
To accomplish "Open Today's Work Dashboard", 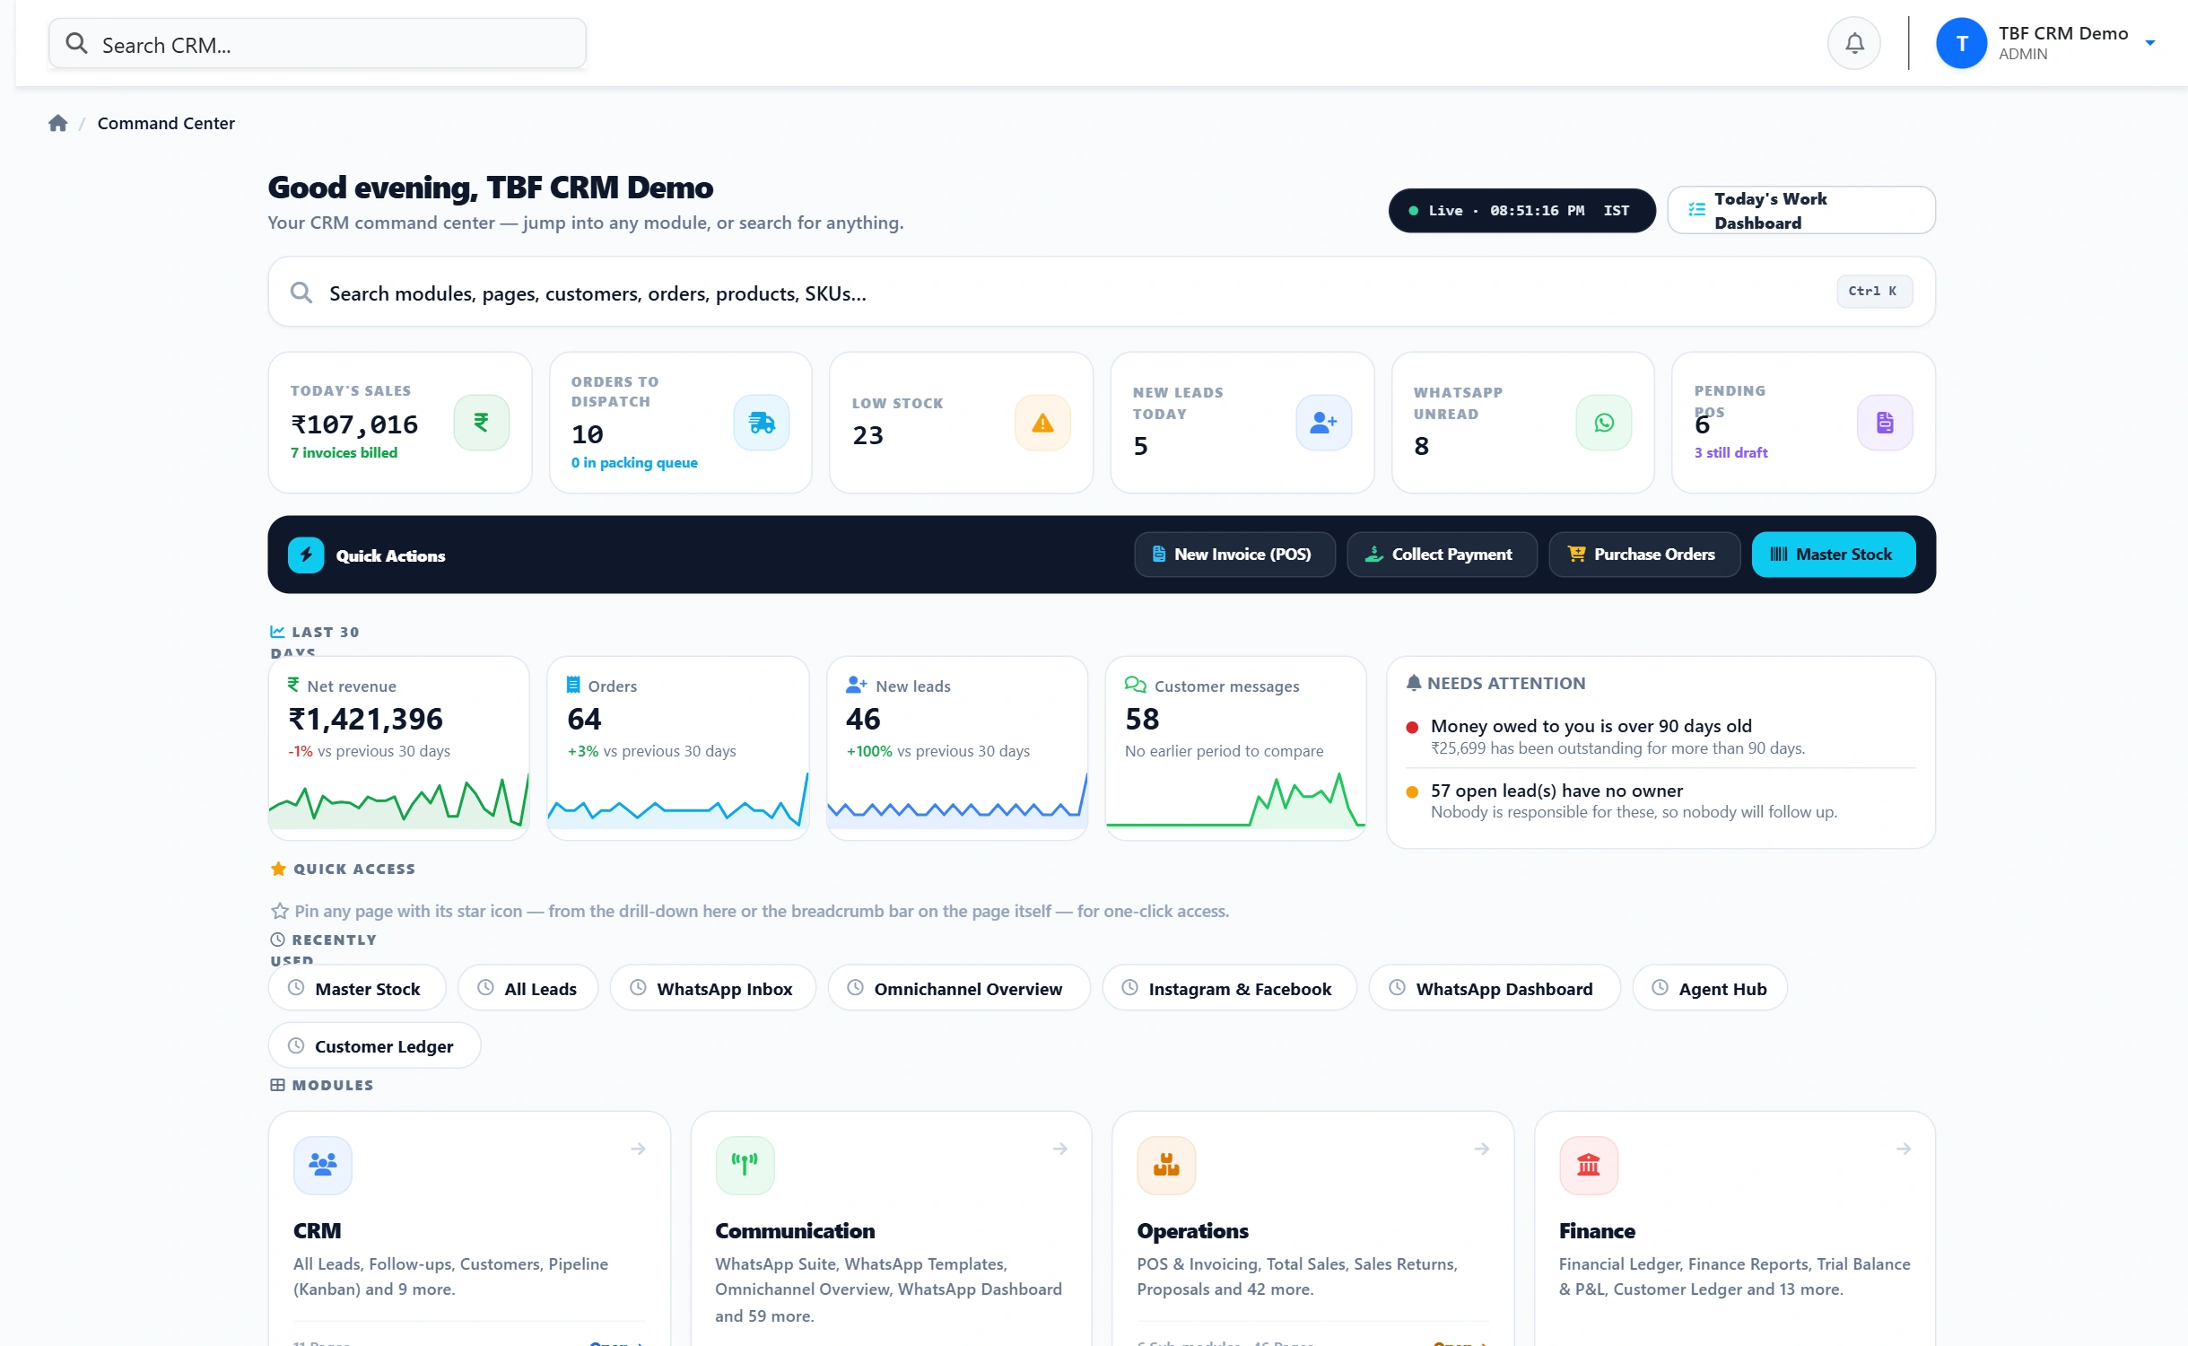I will click(x=1800, y=210).
